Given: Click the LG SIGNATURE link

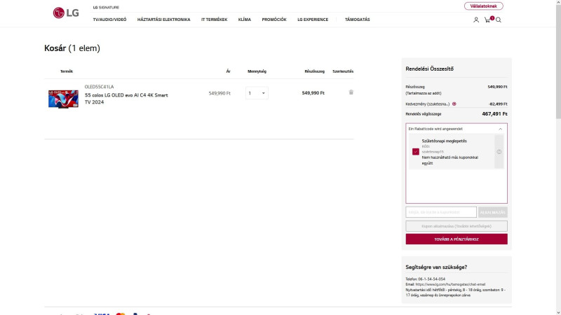Looking at the screenshot, I should (x=106, y=7).
